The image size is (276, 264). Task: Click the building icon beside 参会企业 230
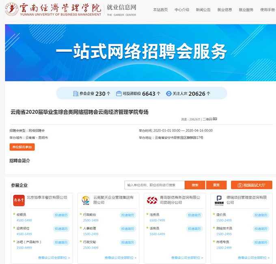[x=75, y=94]
